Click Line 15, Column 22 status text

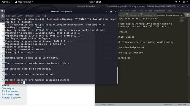pyautogui.click(x=108, y=104)
